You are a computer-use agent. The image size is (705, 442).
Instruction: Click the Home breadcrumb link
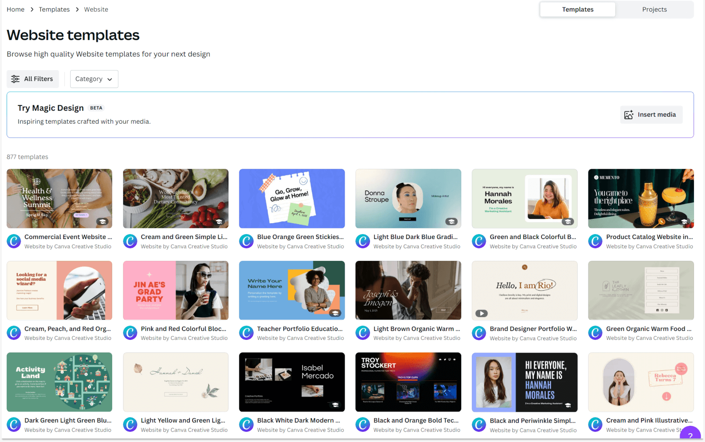pos(15,9)
